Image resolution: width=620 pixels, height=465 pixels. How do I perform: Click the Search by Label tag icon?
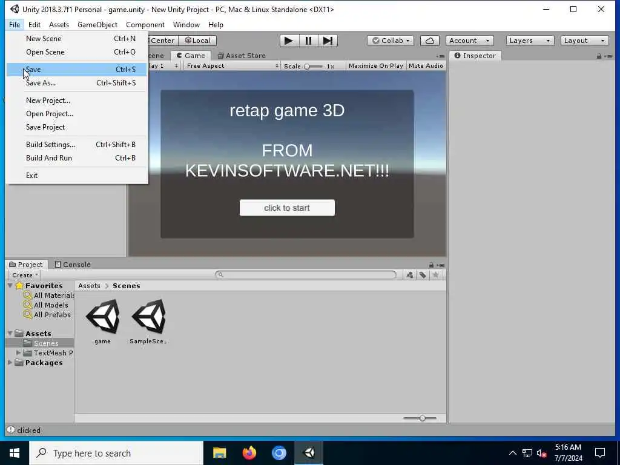click(423, 275)
